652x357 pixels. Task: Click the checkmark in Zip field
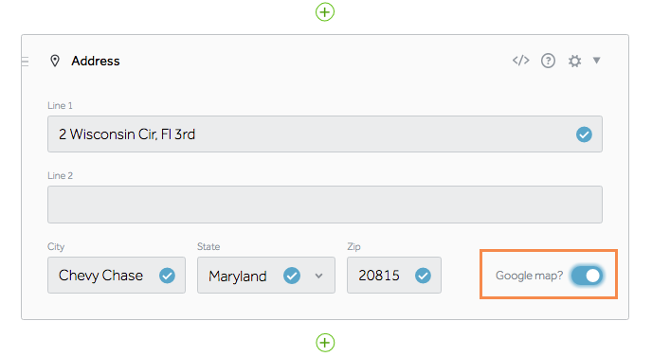[x=423, y=276]
